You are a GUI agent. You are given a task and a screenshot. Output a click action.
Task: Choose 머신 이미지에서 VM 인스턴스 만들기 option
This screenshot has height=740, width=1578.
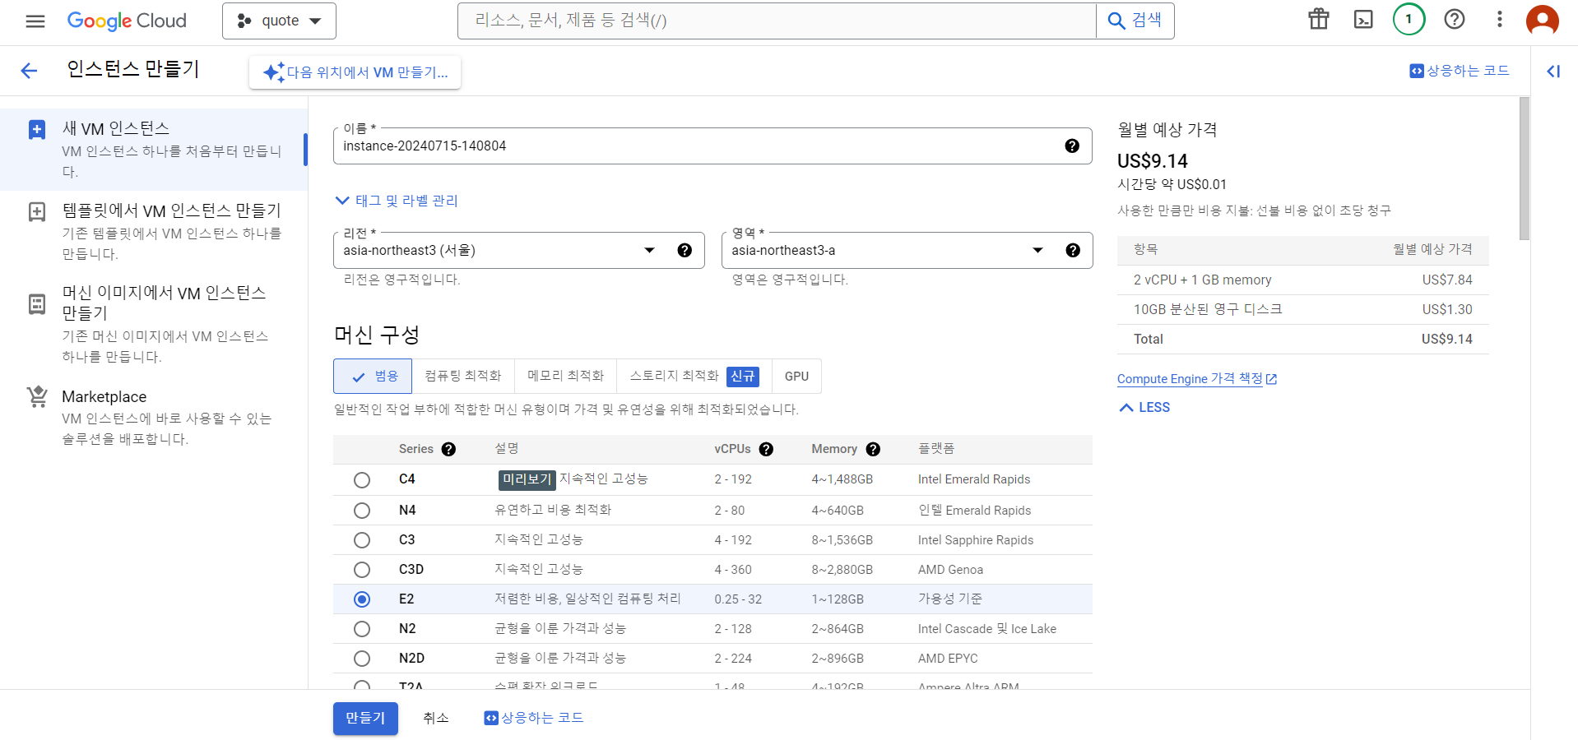pos(154,324)
